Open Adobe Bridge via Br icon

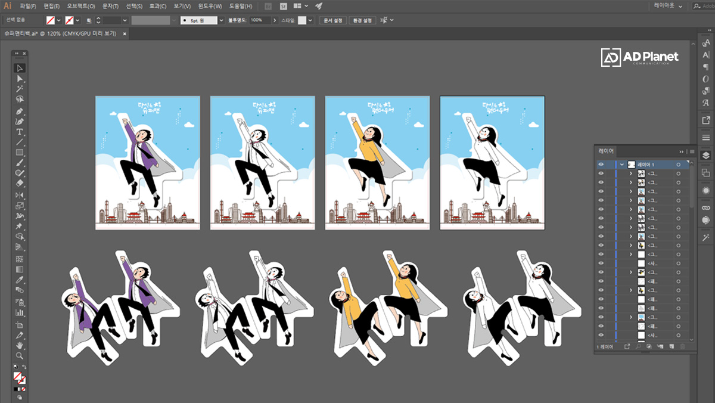click(268, 6)
